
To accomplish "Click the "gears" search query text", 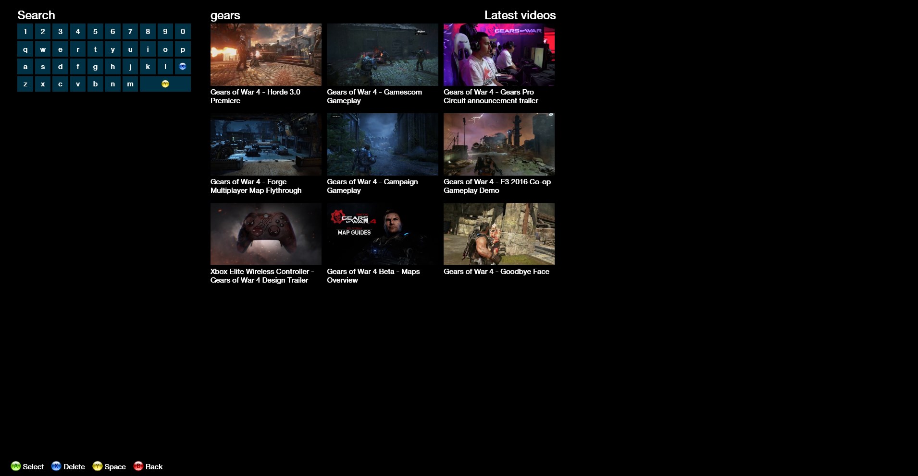I will tap(225, 16).
